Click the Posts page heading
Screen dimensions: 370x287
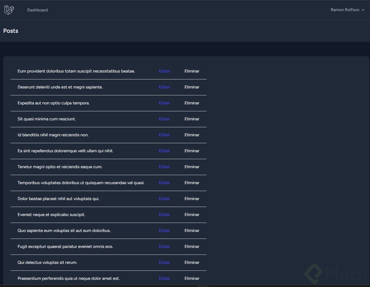pyautogui.click(x=11, y=31)
